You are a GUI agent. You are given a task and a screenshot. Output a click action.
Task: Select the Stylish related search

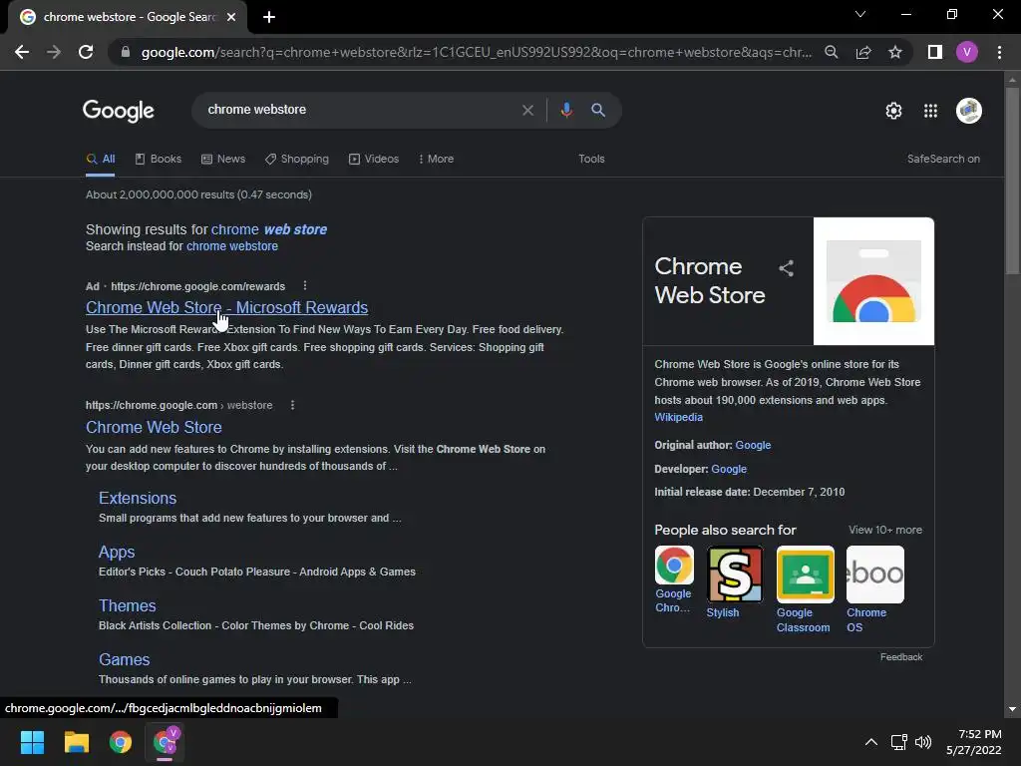[734, 582]
